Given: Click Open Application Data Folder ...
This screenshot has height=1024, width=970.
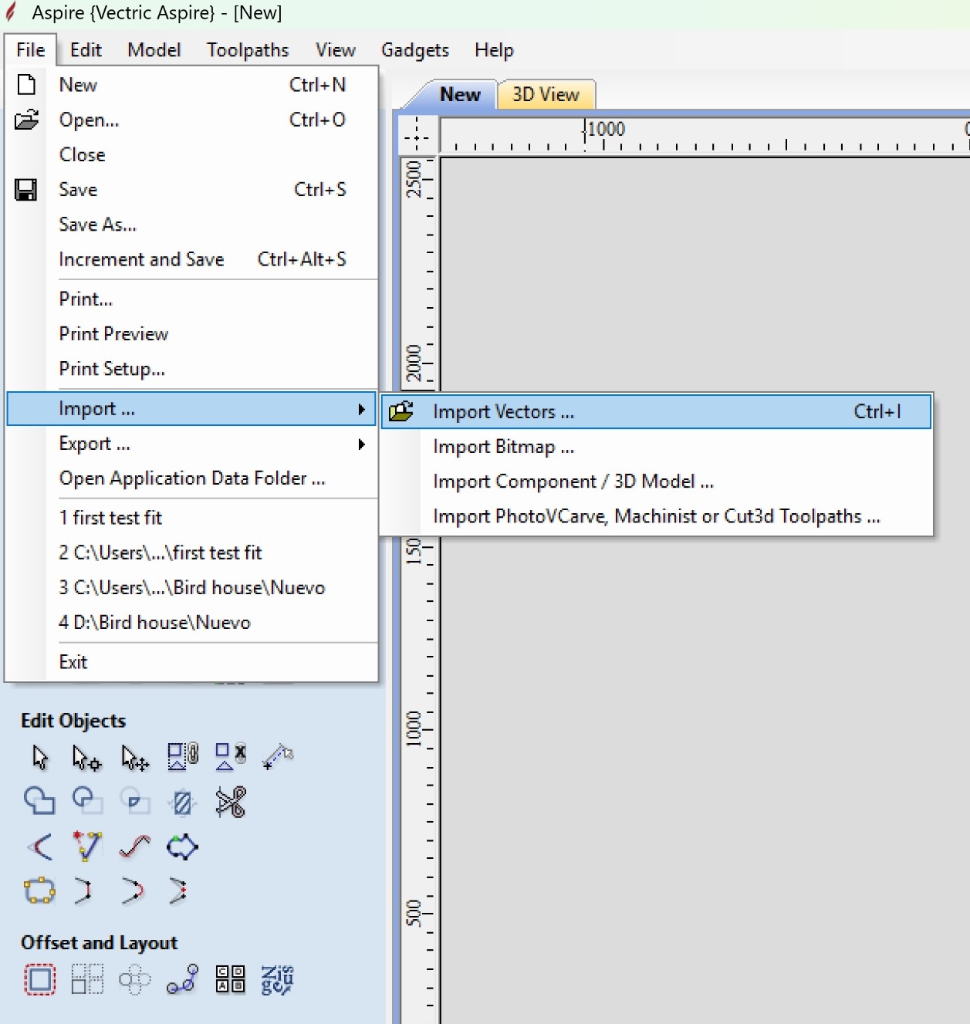Looking at the screenshot, I should click(191, 478).
